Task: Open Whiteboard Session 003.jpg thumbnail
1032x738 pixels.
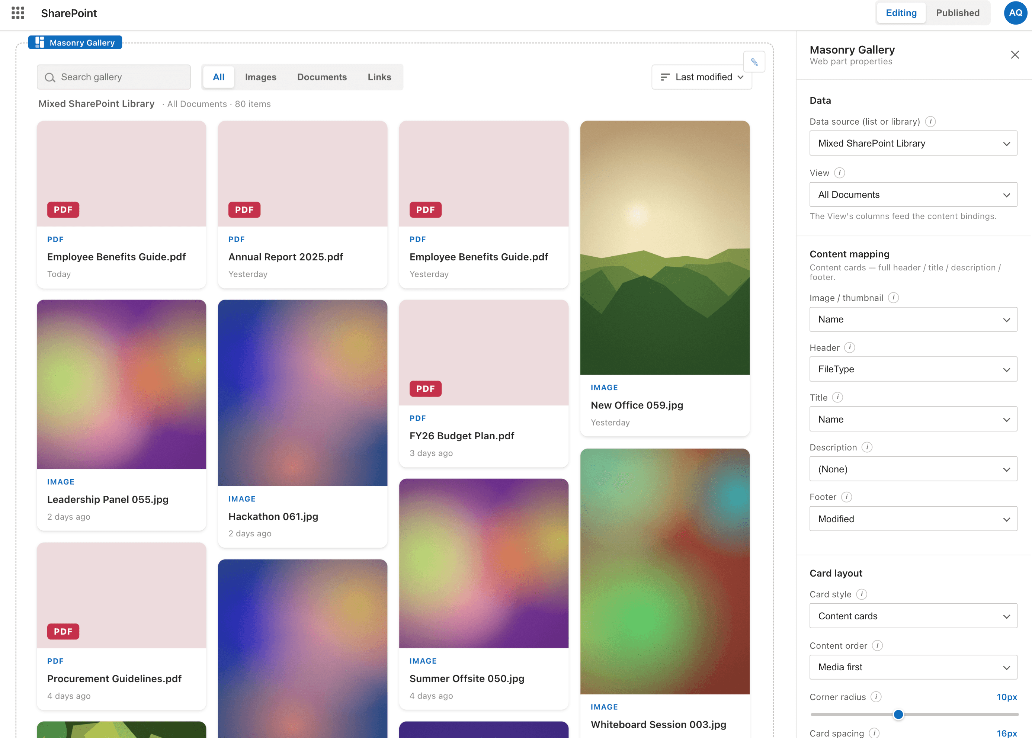Action: [x=665, y=572]
